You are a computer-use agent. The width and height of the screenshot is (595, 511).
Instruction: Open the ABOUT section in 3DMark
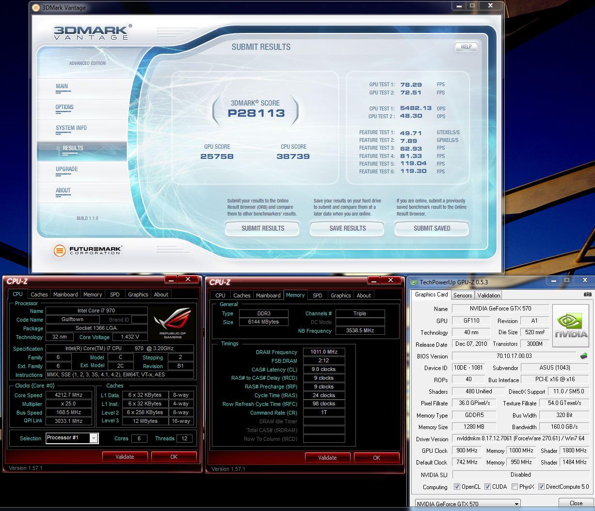coord(63,190)
